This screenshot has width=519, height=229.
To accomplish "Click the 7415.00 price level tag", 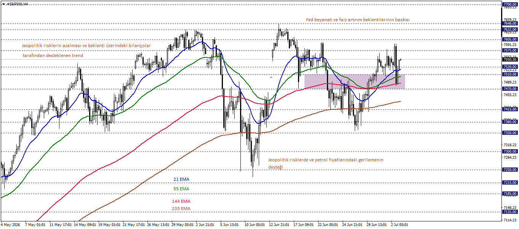I will (x=509, y=109).
